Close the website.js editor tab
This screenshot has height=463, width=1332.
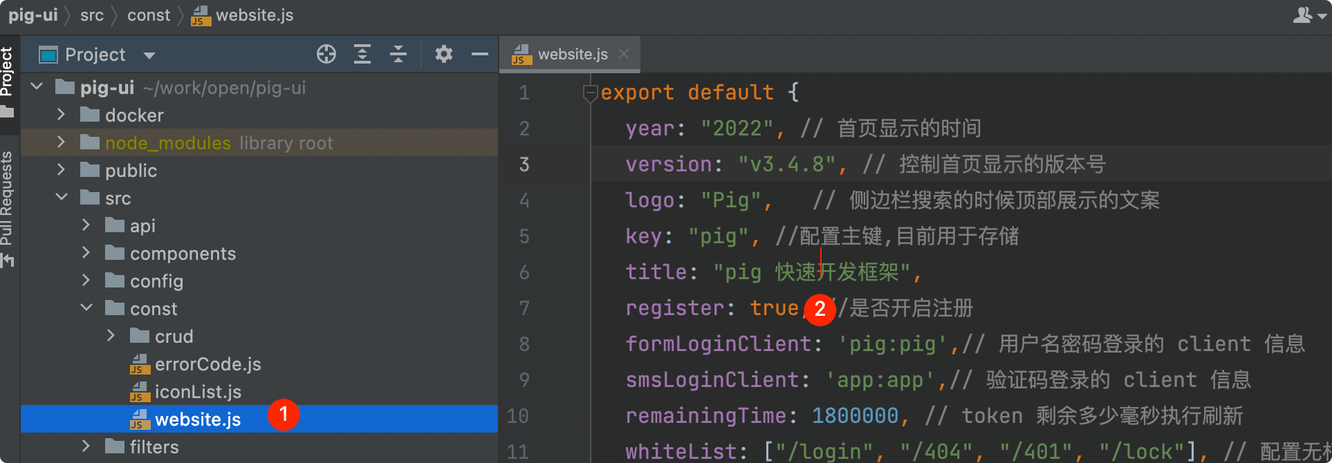click(x=624, y=54)
